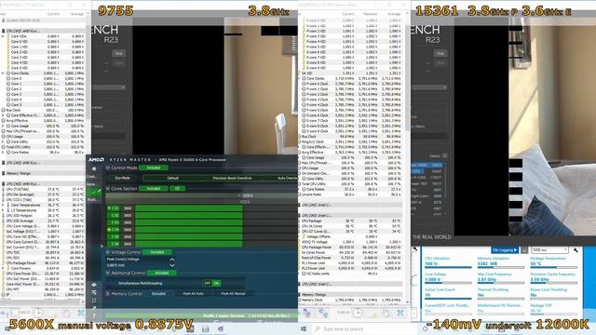This screenshot has height=335, width=596.
Task: Switch Simultaneous Multithreading to ON
Action: coord(216,283)
